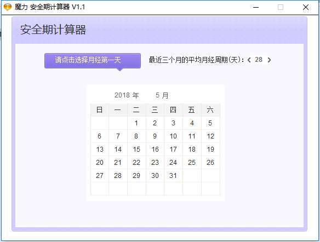320x242 pixels.
Task: Click the 5 月 month label
Action: 162,95
